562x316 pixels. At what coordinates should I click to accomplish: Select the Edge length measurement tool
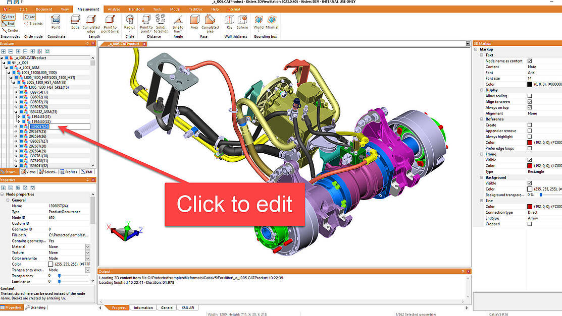[x=75, y=22]
